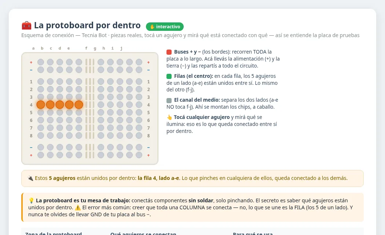Tap the rightmost hole of the bottom − bus
The height and width of the screenshot is (235, 385).
[x=139, y=147]
